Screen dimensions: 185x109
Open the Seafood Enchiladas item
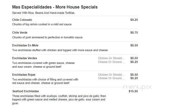coord(26,91)
